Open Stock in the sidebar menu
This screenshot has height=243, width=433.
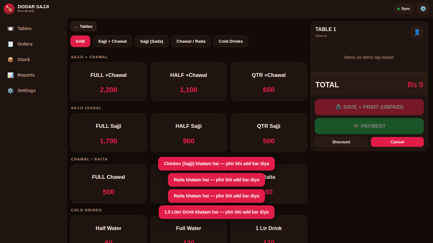(x=33, y=59)
